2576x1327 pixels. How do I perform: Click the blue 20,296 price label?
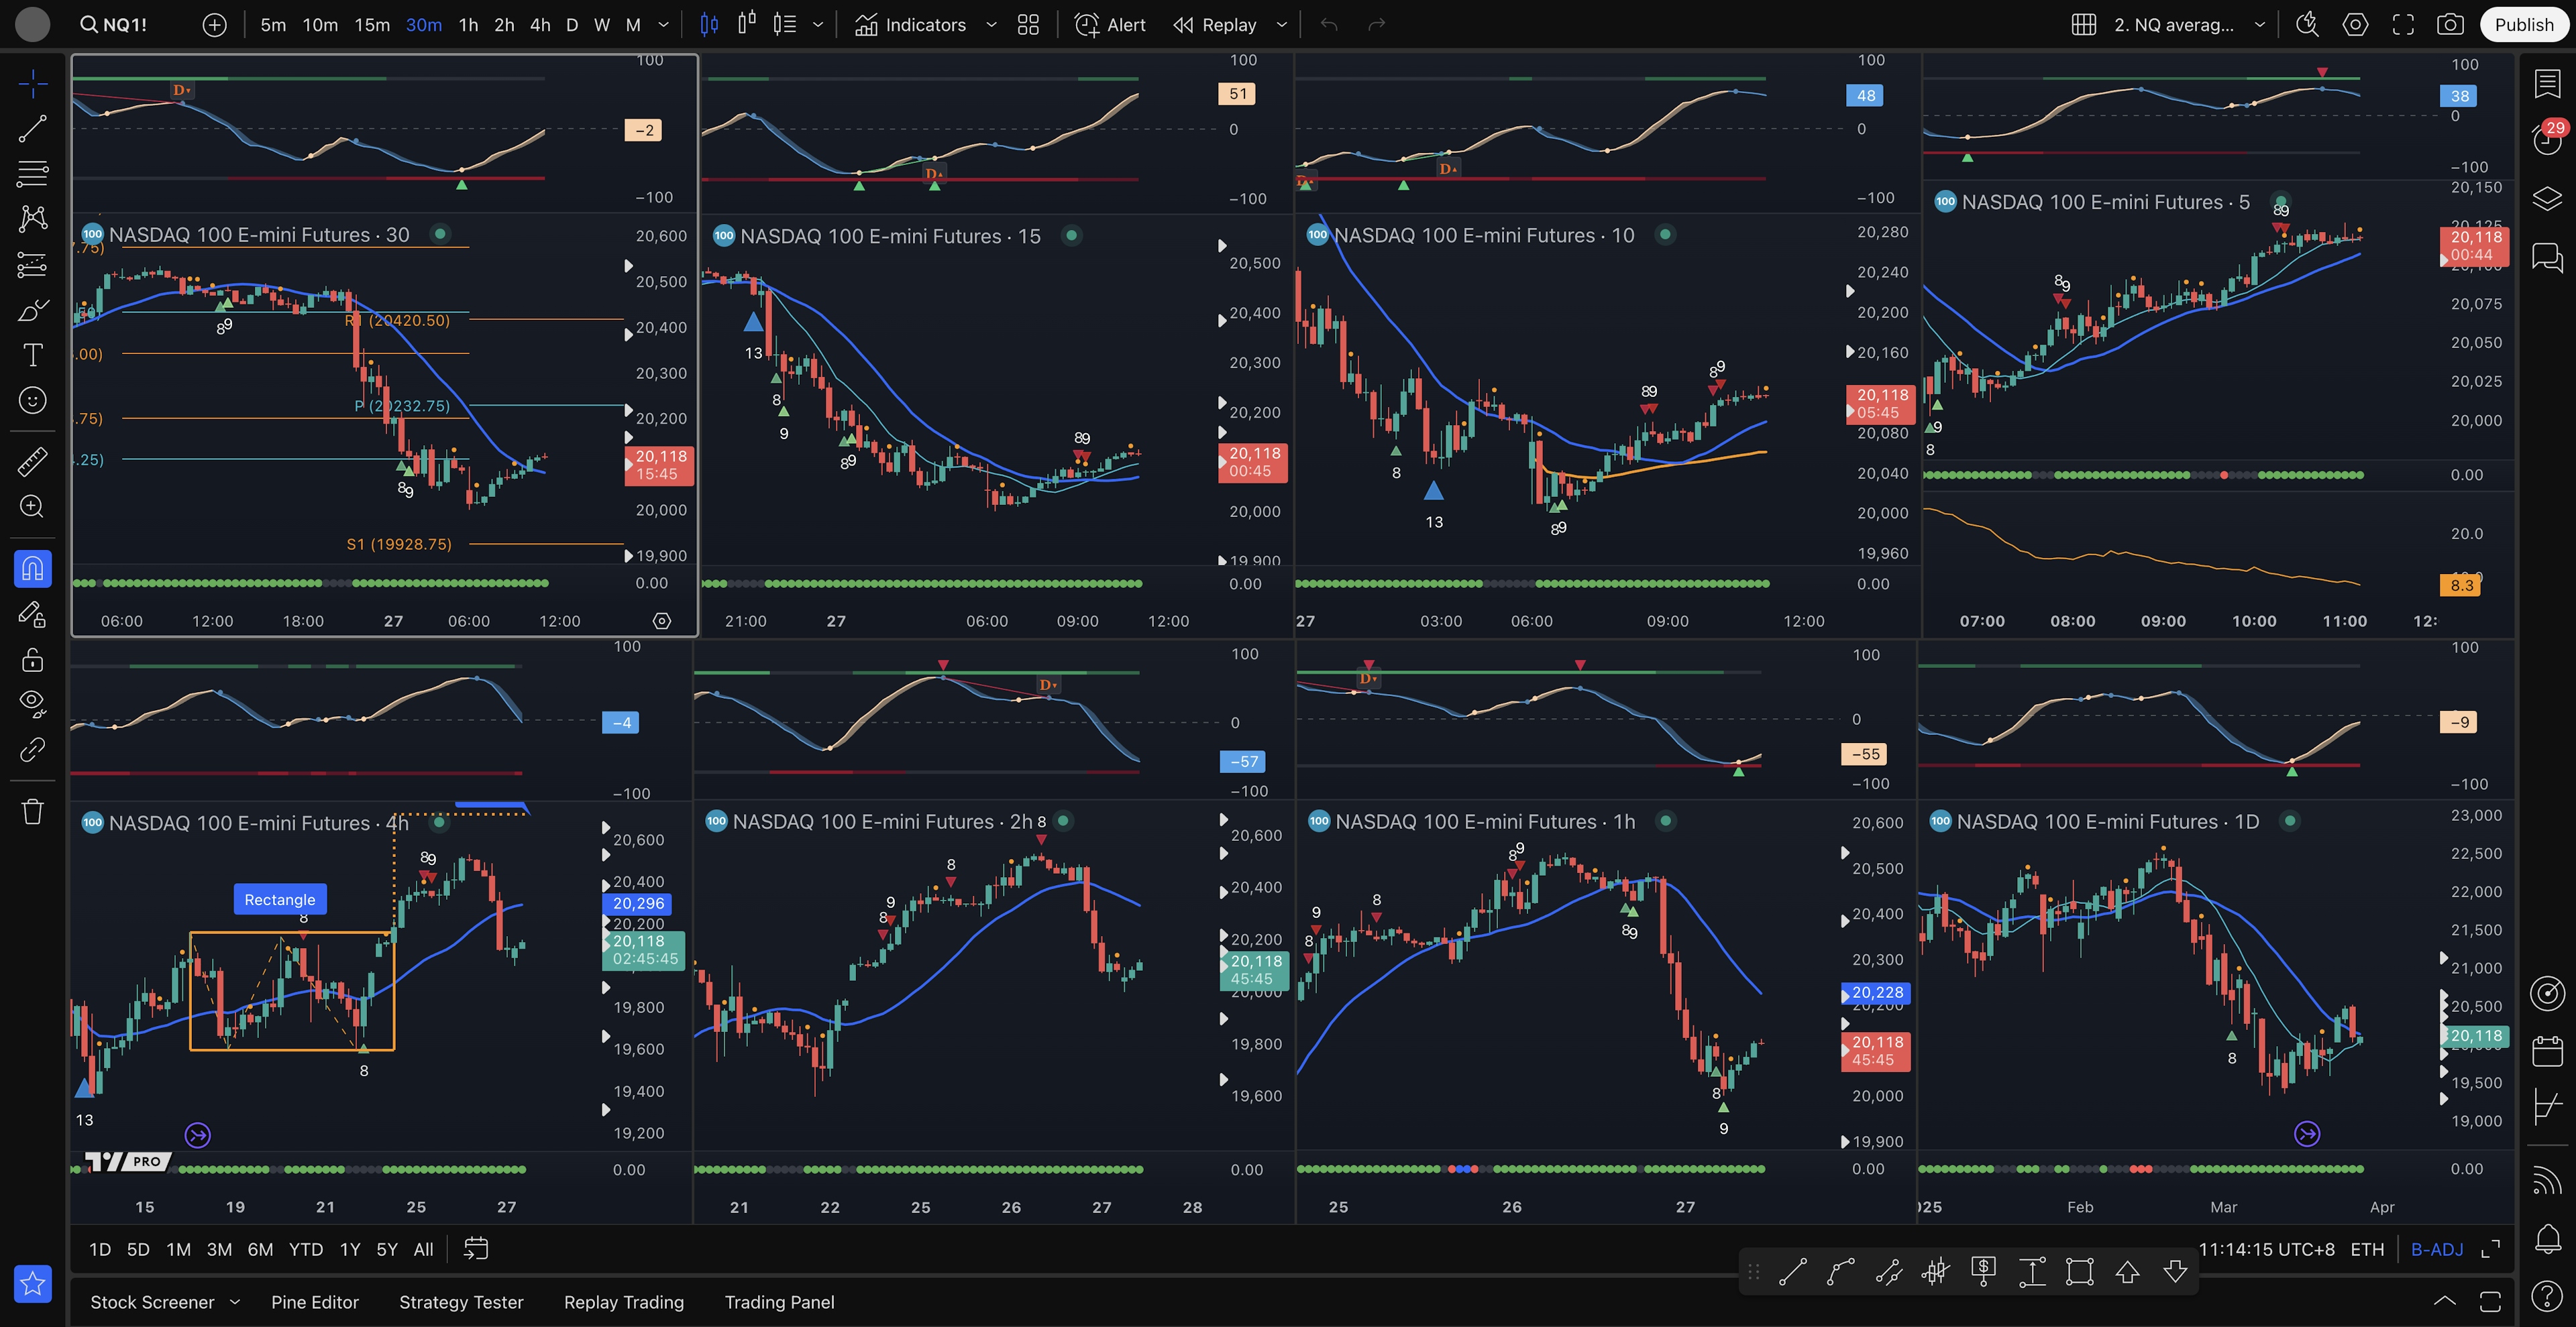click(x=637, y=903)
